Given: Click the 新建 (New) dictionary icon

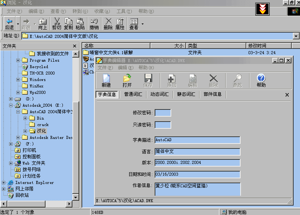Looking at the screenshot, I should [x=106, y=80].
